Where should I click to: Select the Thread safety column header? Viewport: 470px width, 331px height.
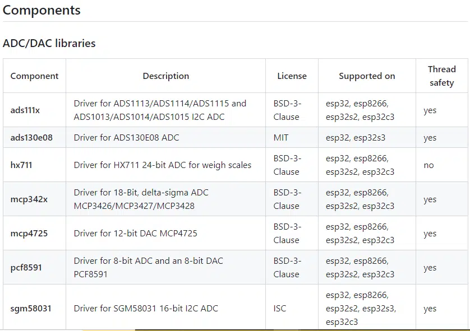click(442, 76)
